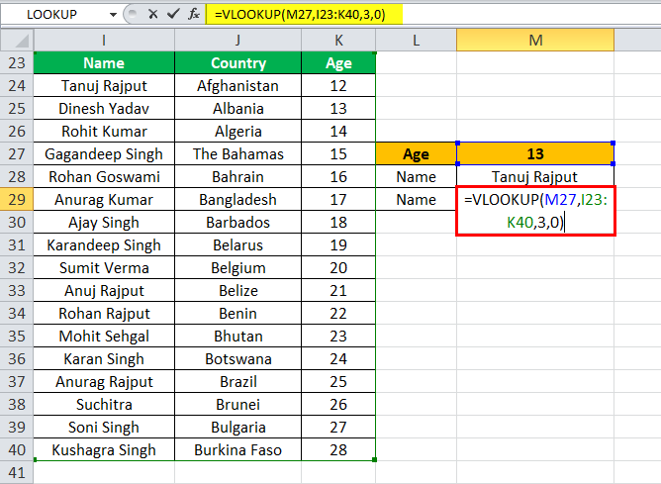Select the Bhutan cell
661x484 pixels.
pos(237,336)
